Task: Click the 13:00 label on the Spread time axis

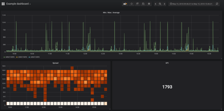Action: tap(60, 107)
